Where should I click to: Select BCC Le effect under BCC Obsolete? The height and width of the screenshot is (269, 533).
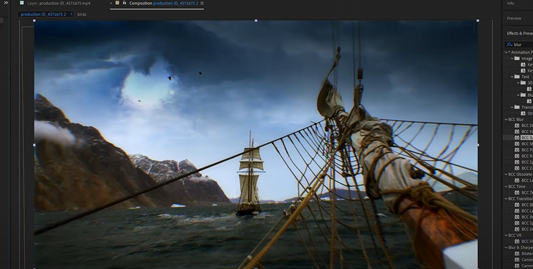pos(526,181)
